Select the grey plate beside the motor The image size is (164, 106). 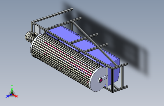[x=37, y=29]
